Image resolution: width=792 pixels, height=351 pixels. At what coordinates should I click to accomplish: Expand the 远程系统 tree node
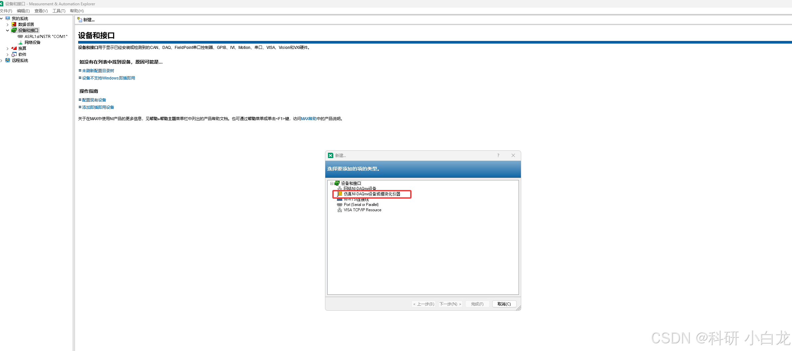2,61
